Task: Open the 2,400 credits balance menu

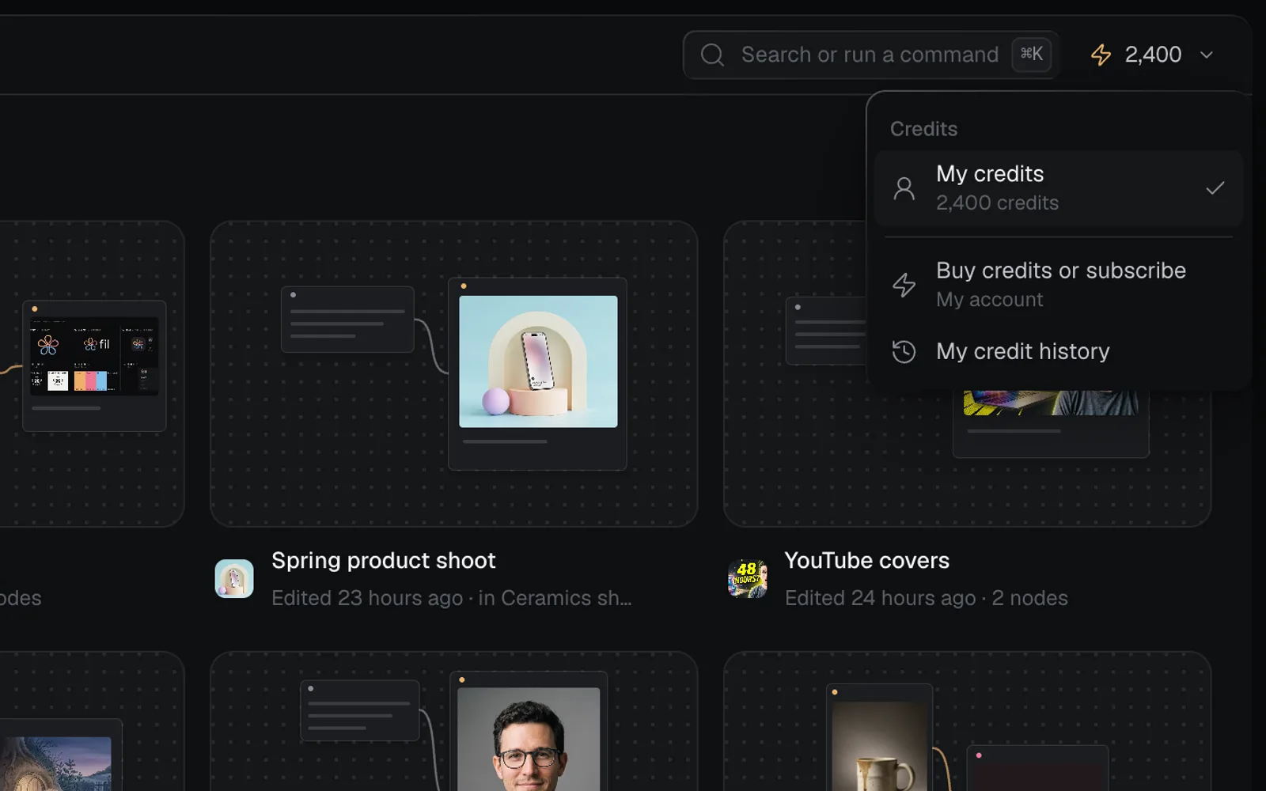Action: point(1152,55)
